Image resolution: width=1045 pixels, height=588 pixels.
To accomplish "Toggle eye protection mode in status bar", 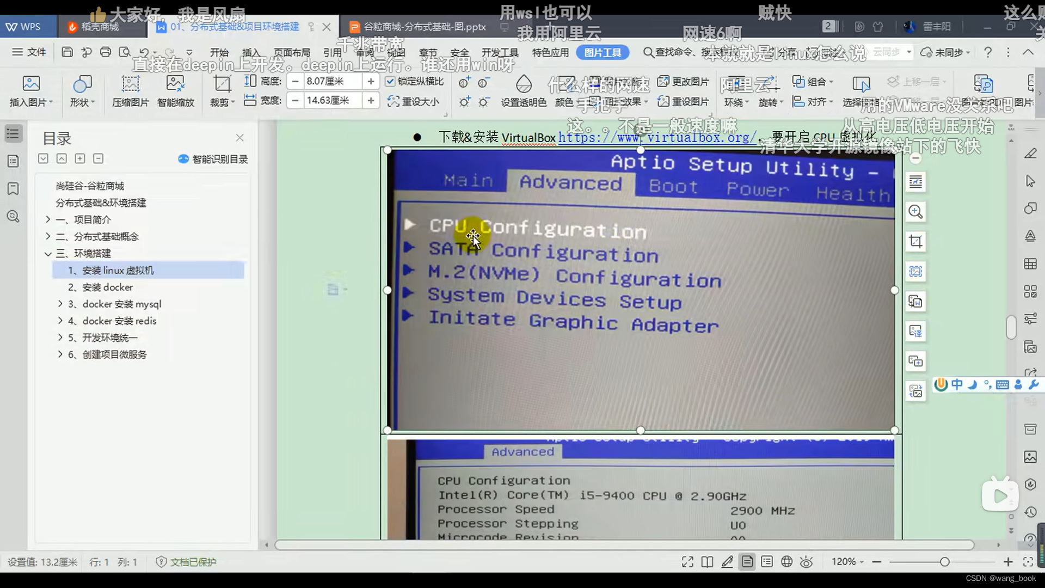I will coord(807,562).
